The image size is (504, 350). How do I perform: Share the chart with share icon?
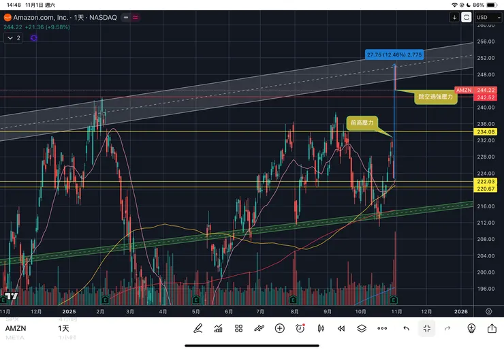pos(492,328)
